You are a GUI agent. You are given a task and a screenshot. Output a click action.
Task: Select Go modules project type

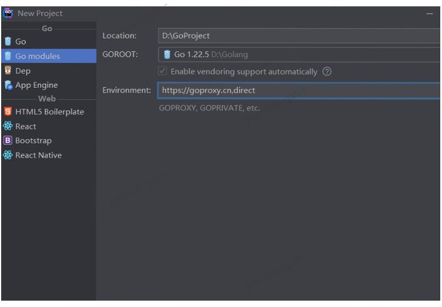[x=38, y=56]
